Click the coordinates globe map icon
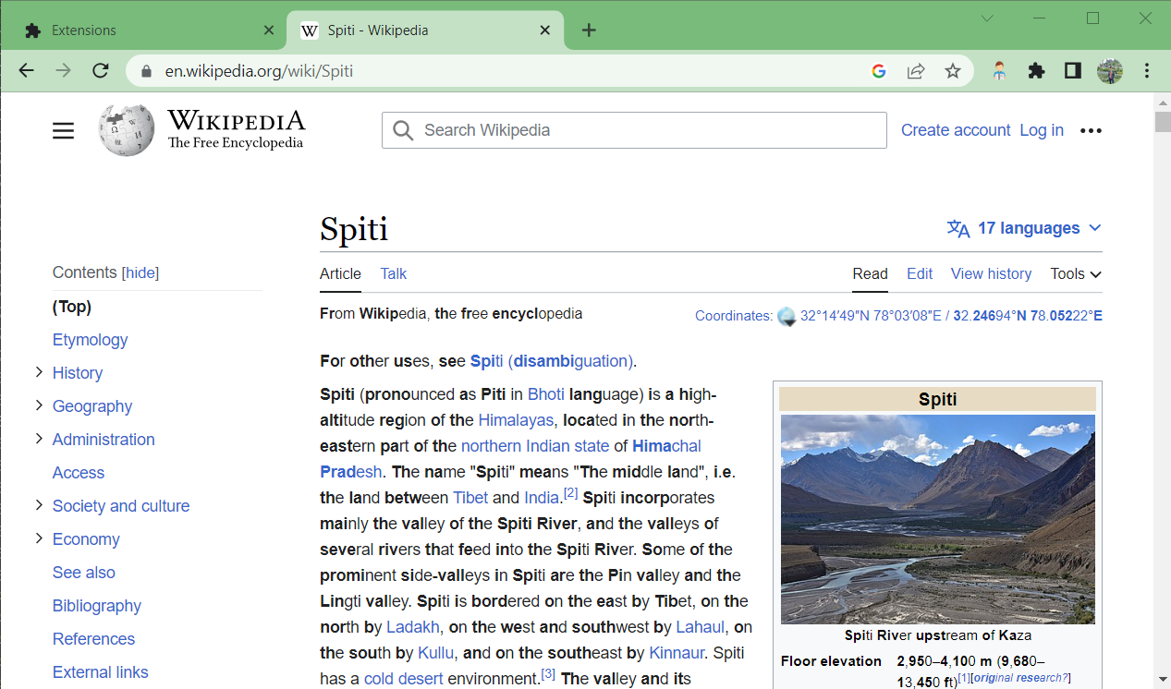This screenshot has width=1171, height=689. [x=787, y=317]
